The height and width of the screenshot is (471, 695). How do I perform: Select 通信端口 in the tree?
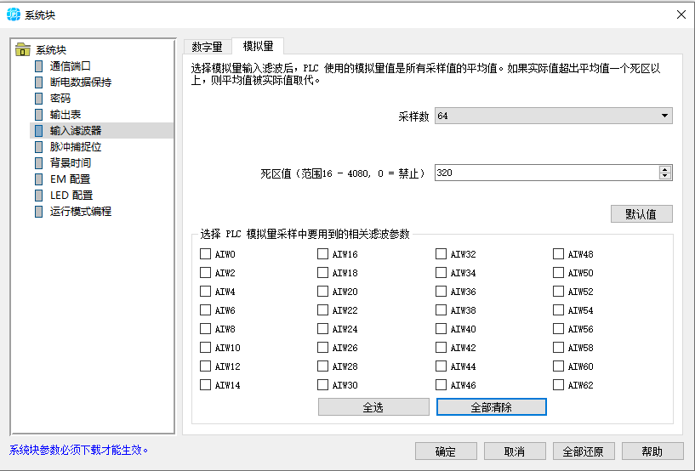click(x=70, y=66)
